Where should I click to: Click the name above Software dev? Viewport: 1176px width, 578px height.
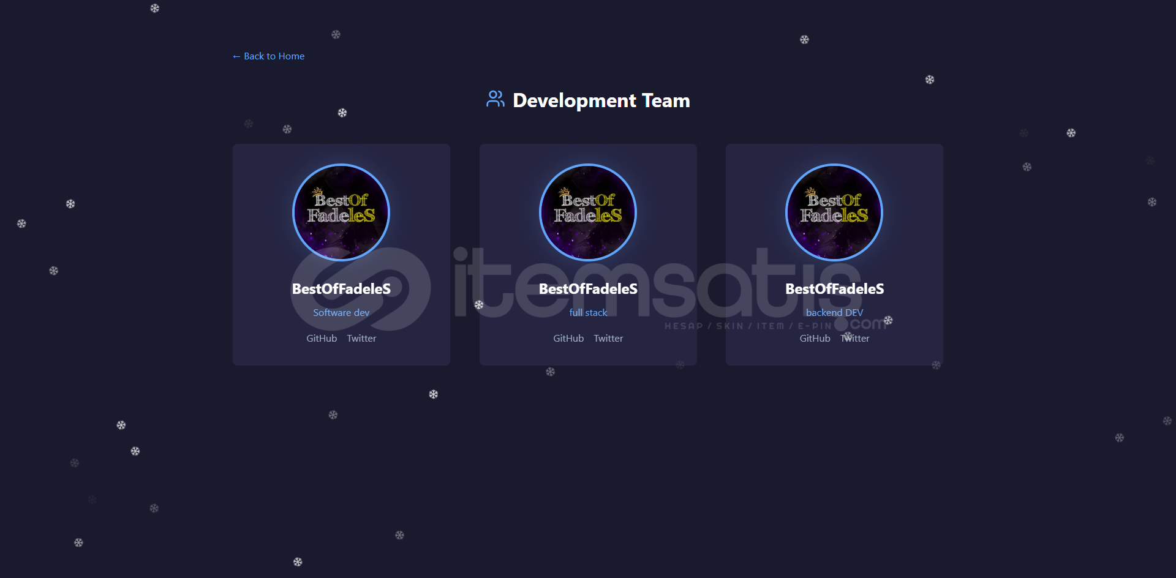(341, 289)
